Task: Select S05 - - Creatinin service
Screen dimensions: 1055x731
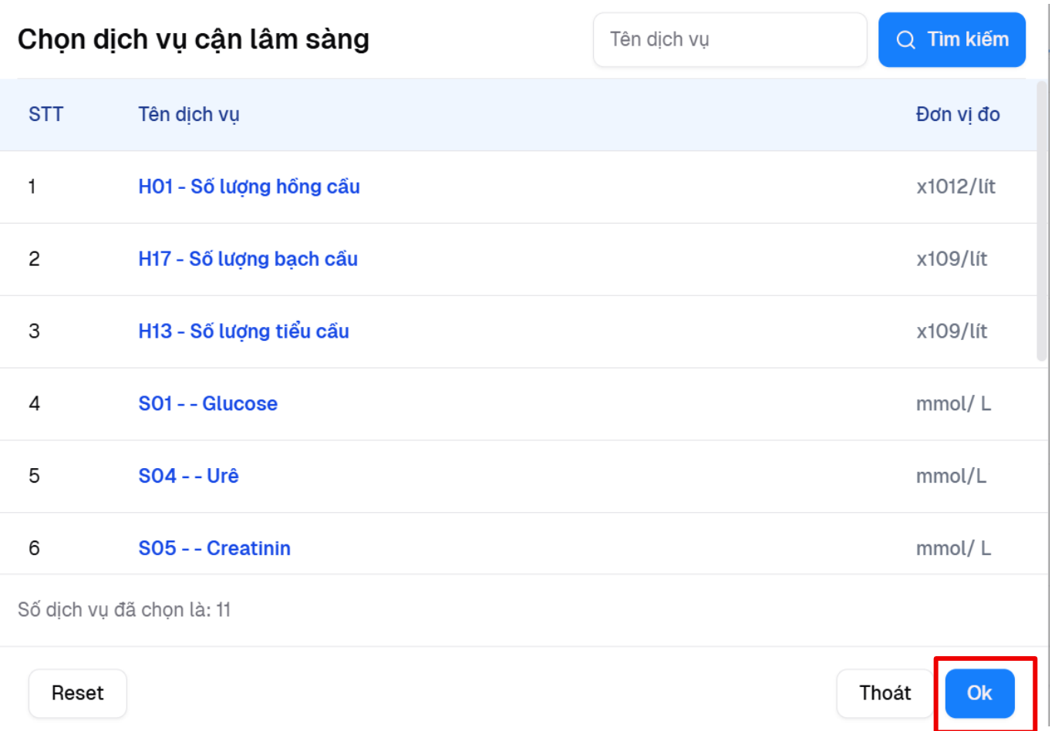Action: coord(214,548)
